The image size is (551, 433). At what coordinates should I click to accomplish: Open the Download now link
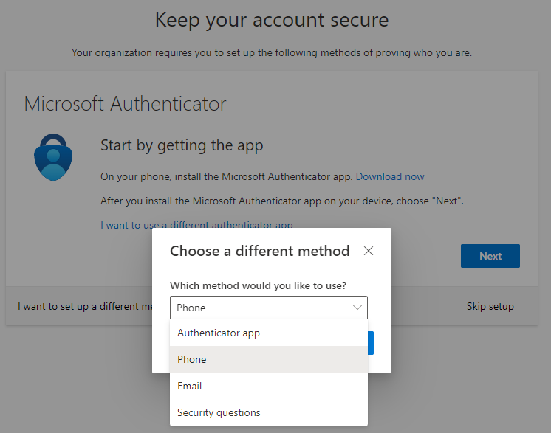[x=390, y=176]
